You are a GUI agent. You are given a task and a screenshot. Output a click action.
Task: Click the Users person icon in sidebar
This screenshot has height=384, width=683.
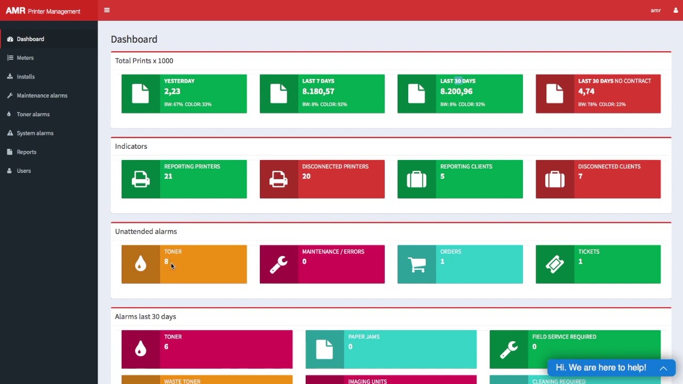pyautogui.click(x=10, y=171)
